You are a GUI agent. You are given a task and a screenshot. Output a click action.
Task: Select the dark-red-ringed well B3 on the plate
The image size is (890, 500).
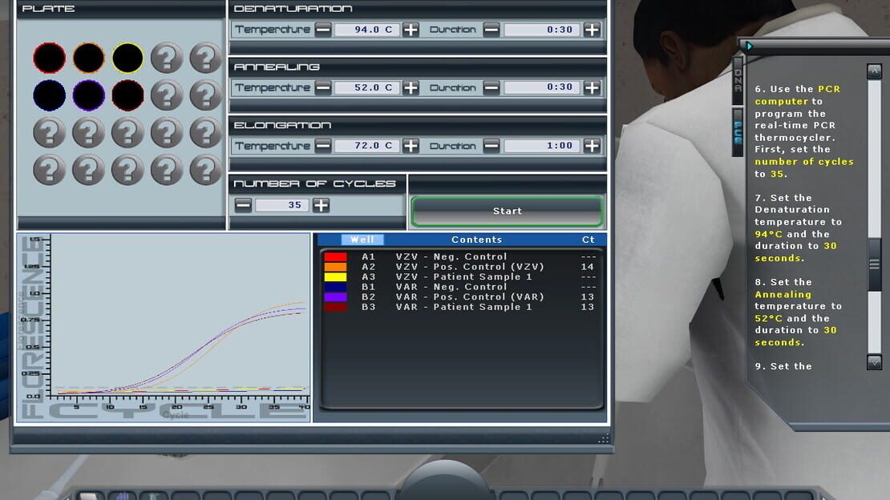pyautogui.click(x=127, y=95)
